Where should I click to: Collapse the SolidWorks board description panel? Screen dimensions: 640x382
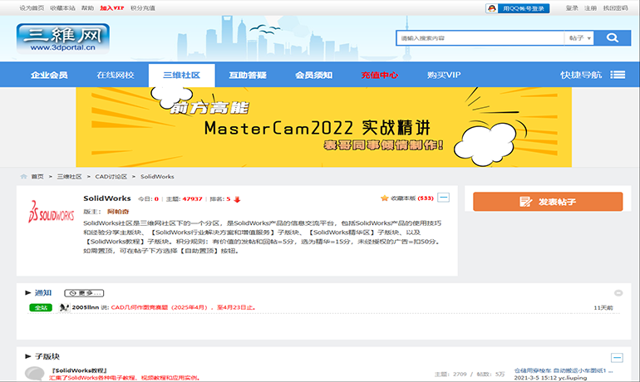[444, 198]
